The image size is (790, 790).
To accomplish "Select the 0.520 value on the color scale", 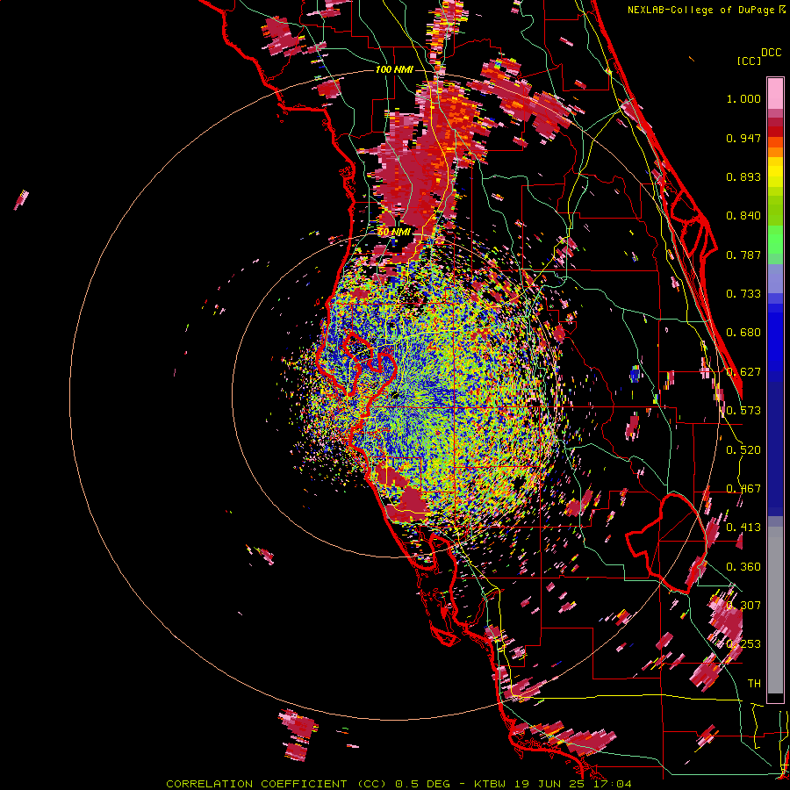I will pos(743,450).
